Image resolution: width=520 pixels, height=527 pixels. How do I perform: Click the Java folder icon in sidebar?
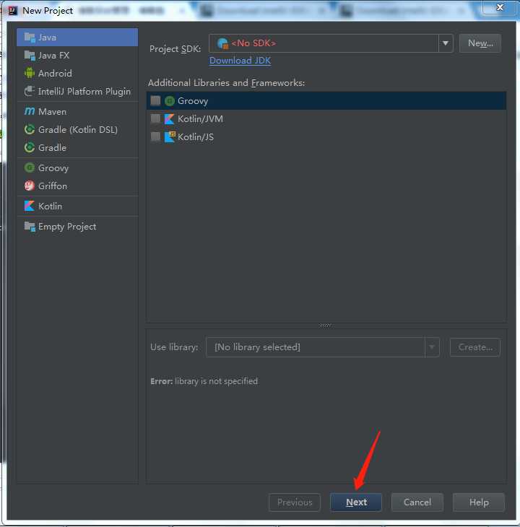(x=30, y=38)
